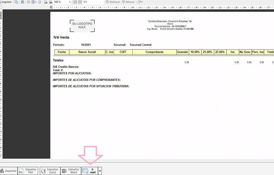Click the Exportar Word button

(x=71, y=171)
